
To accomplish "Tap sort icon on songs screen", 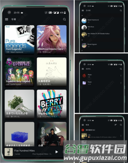I will click(116, 125).
